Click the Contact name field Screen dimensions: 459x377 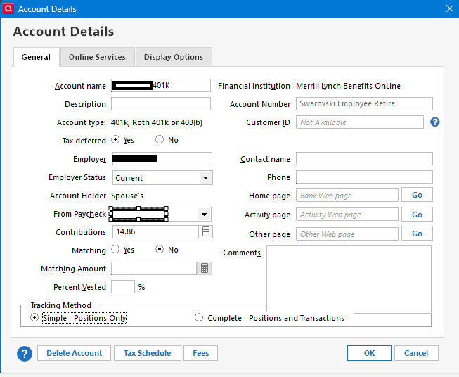(364, 159)
